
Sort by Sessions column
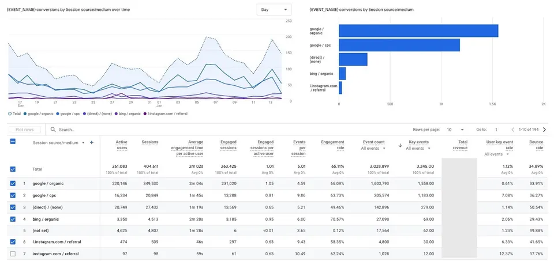(x=150, y=142)
